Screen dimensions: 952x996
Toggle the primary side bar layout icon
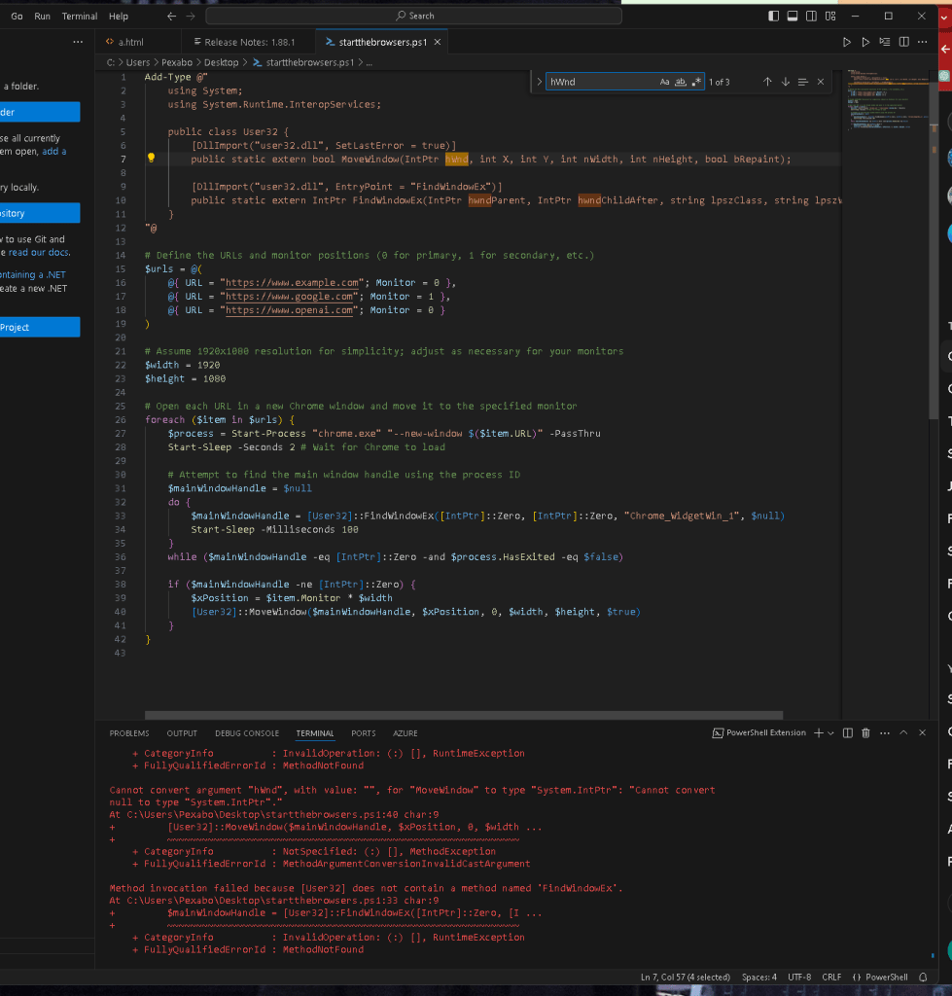pos(773,16)
